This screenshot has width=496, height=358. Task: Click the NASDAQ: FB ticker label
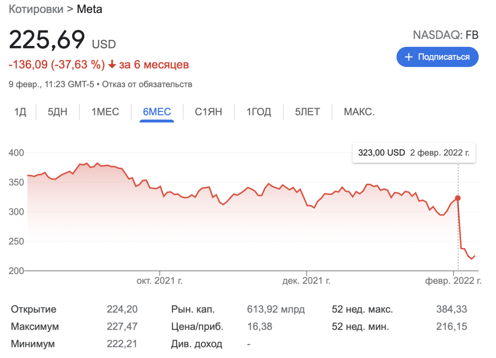pyautogui.click(x=446, y=35)
